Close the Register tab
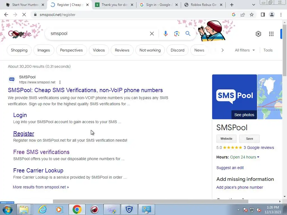 coord(87,5)
